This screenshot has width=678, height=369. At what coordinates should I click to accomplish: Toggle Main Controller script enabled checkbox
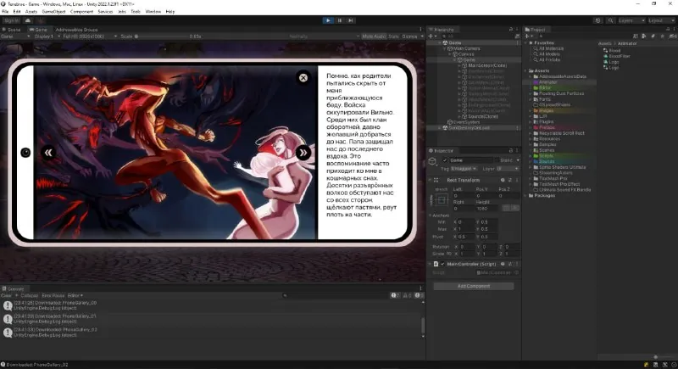[442, 264]
